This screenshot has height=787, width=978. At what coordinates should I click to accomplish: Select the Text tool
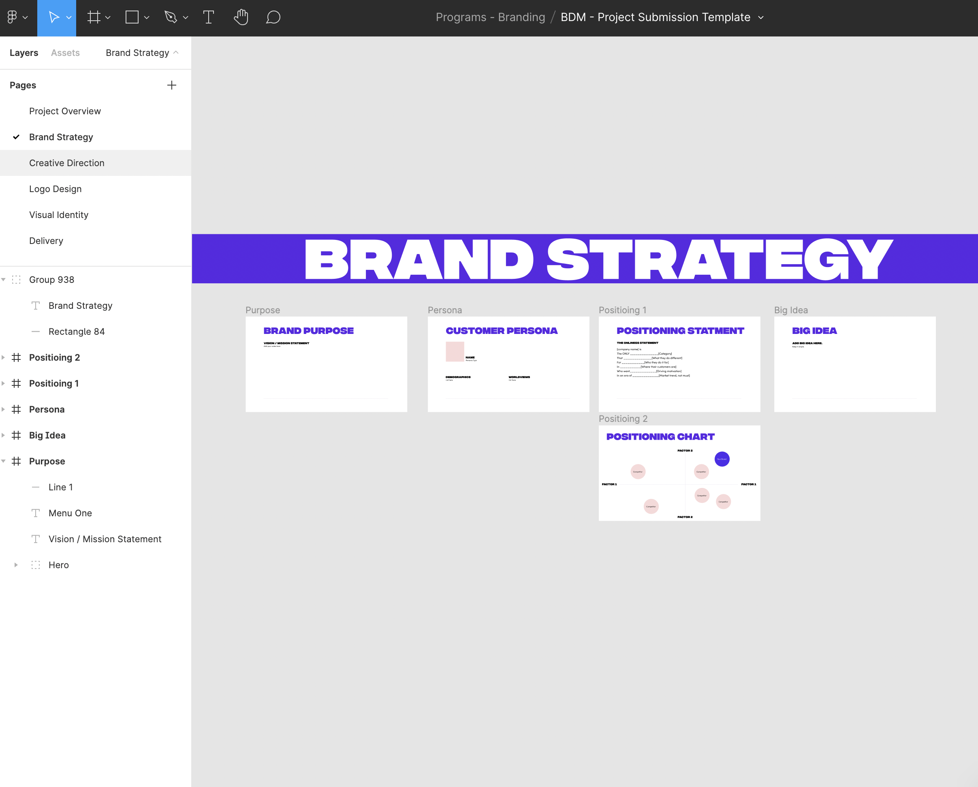209,18
